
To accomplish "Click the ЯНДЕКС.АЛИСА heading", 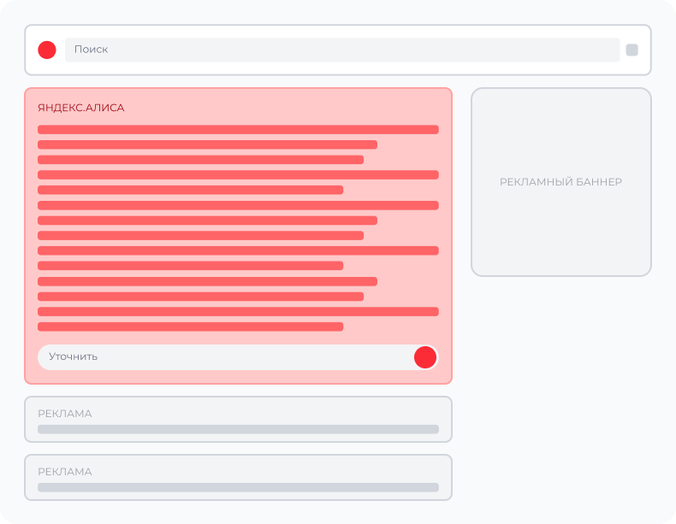I will (81, 108).
